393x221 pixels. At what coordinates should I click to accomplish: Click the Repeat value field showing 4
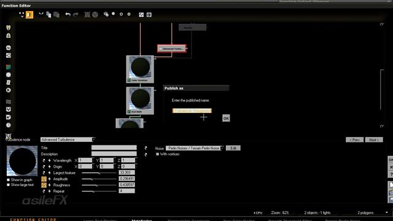point(126,191)
